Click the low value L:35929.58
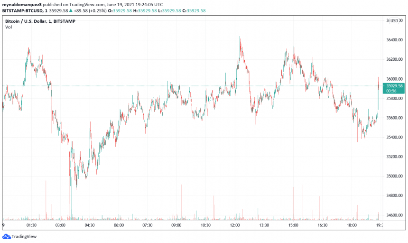Screen dimensions: 408x243 coord(169,10)
